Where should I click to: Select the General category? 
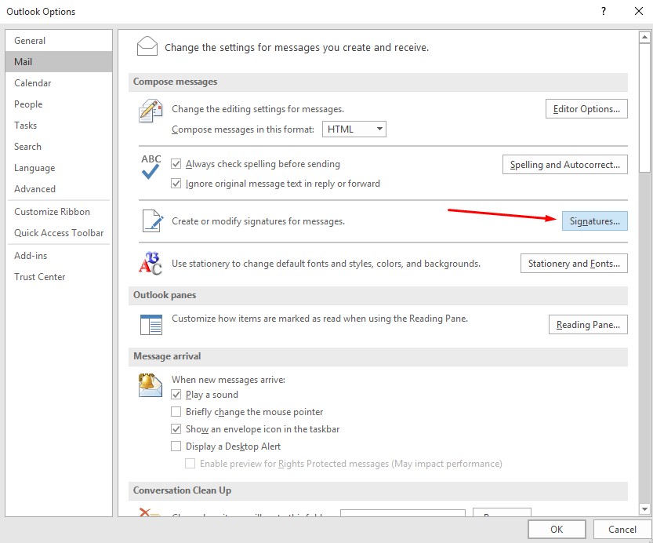pos(59,41)
